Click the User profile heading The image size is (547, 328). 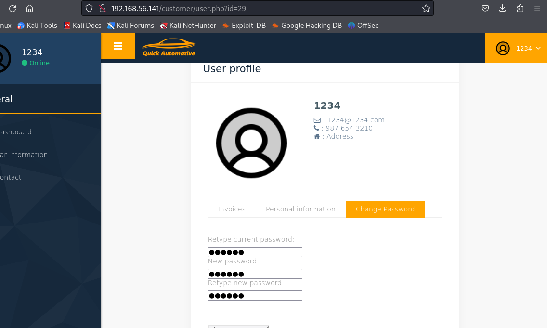(232, 69)
